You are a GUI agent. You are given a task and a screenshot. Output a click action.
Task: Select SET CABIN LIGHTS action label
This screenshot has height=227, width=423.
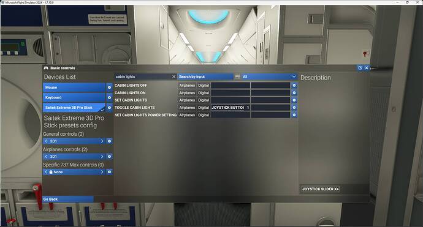pyautogui.click(x=131, y=100)
